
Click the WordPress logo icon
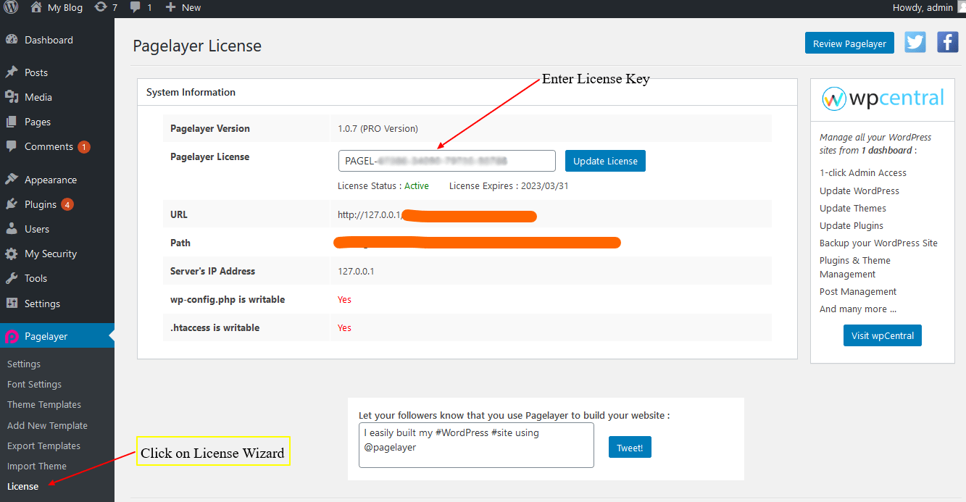[x=11, y=7]
